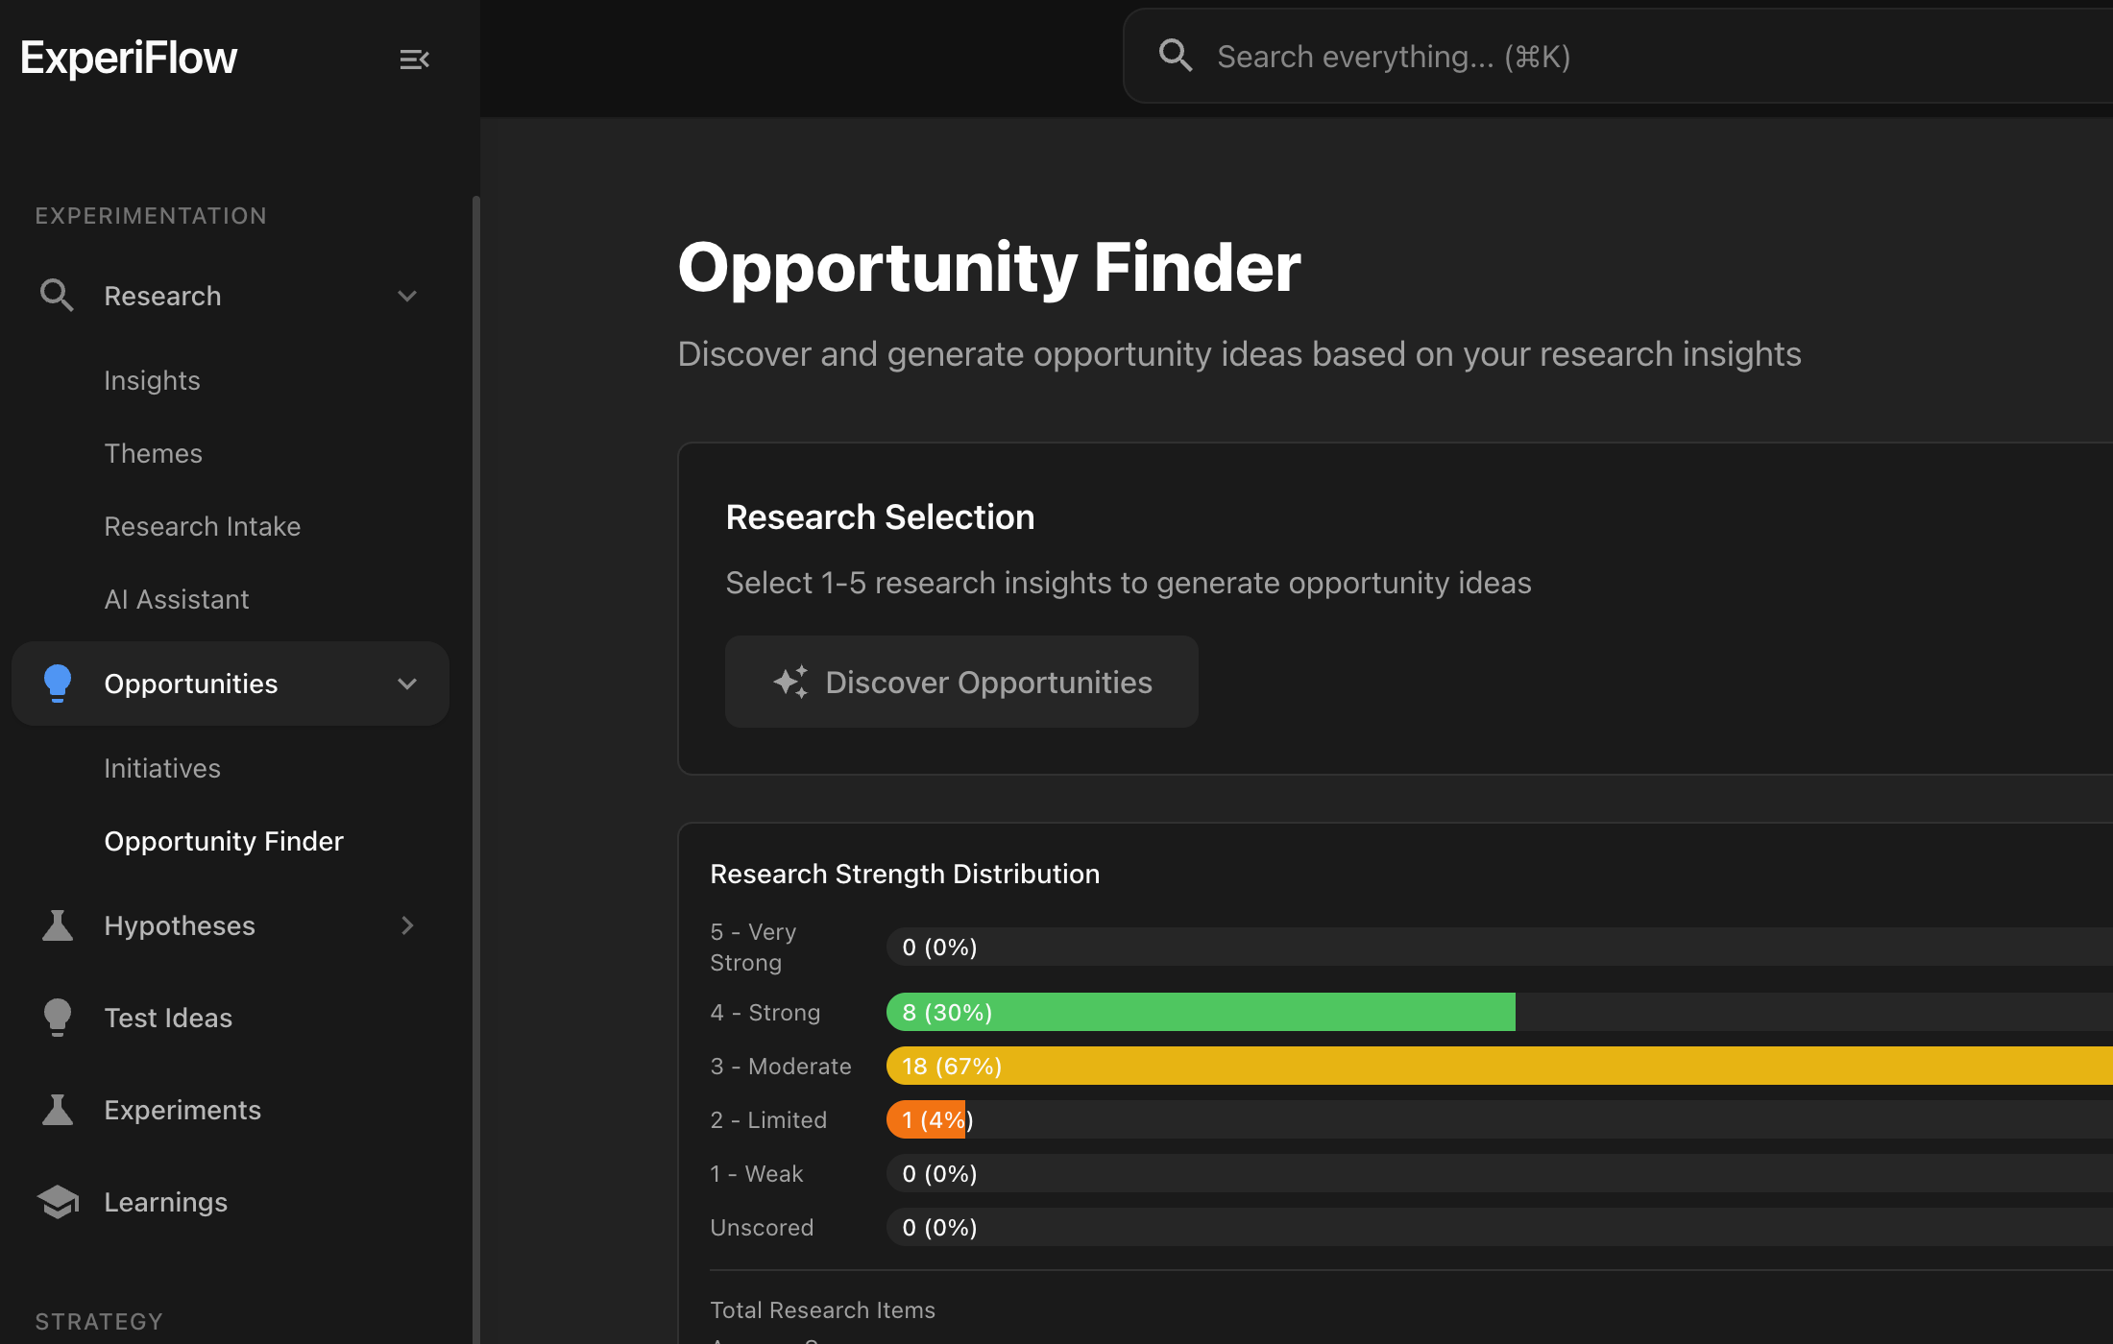Viewport: 2113px width, 1344px height.
Task: Click the graduation cap icon beside Learnings
Action: pyautogui.click(x=58, y=1201)
